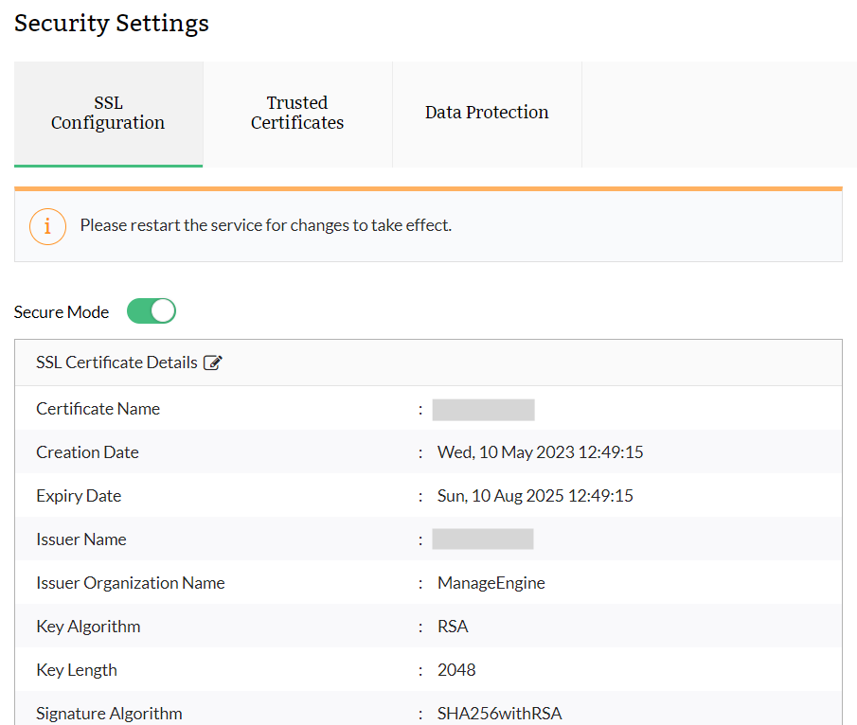857x725 pixels.
Task: Click the Security Settings page heading
Action: coord(111,23)
